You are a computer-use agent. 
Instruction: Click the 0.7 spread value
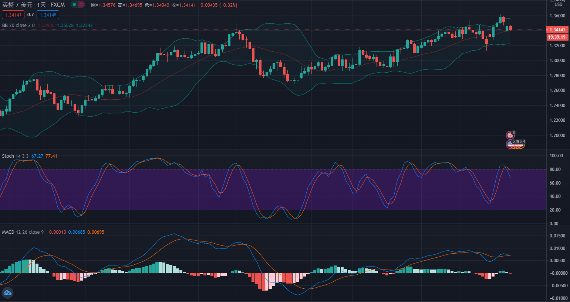[30, 15]
